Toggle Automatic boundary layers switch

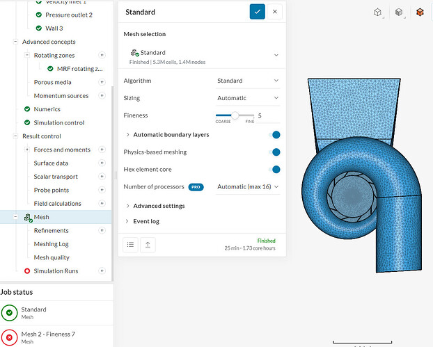point(276,135)
